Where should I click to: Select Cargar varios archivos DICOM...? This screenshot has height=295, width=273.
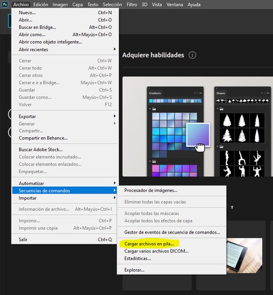[x=172, y=251]
